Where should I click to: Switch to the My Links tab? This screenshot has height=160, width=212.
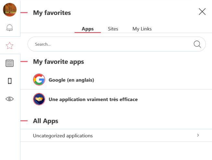click(142, 29)
